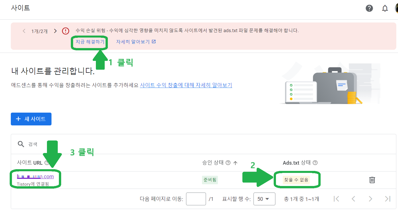
Task: Click the search magnifier icon
Action: point(21,144)
